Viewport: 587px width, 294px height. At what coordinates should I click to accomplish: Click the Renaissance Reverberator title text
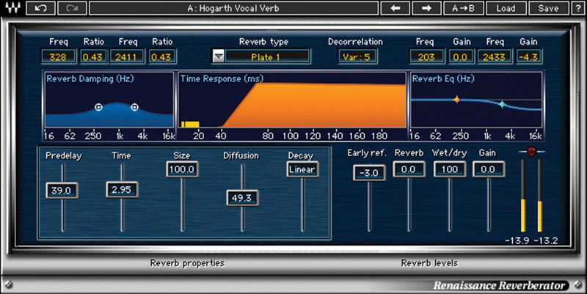(x=499, y=286)
